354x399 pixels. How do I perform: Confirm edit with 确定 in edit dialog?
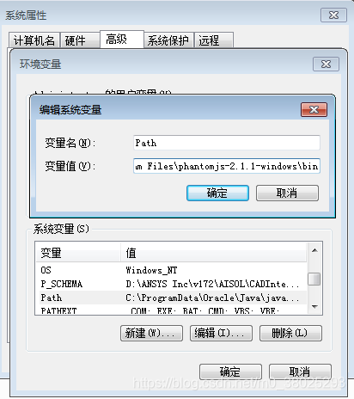[x=217, y=193]
